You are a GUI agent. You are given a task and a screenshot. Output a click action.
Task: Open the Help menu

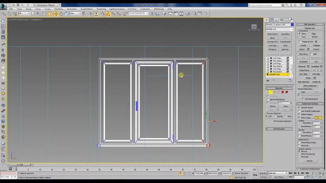pos(170,9)
